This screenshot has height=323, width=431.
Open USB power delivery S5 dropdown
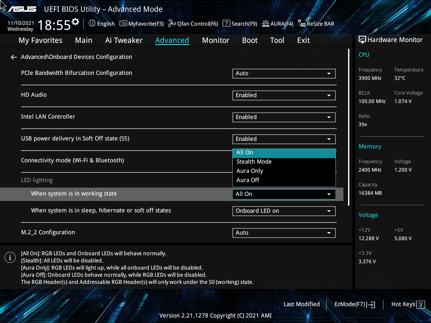pyautogui.click(x=284, y=139)
